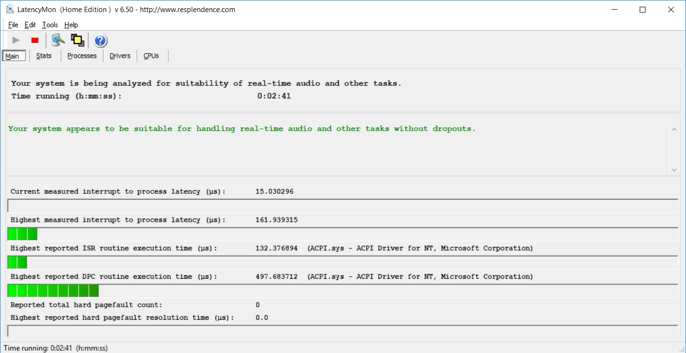Click the grayed-out Start monitoring play button

(16, 41)
